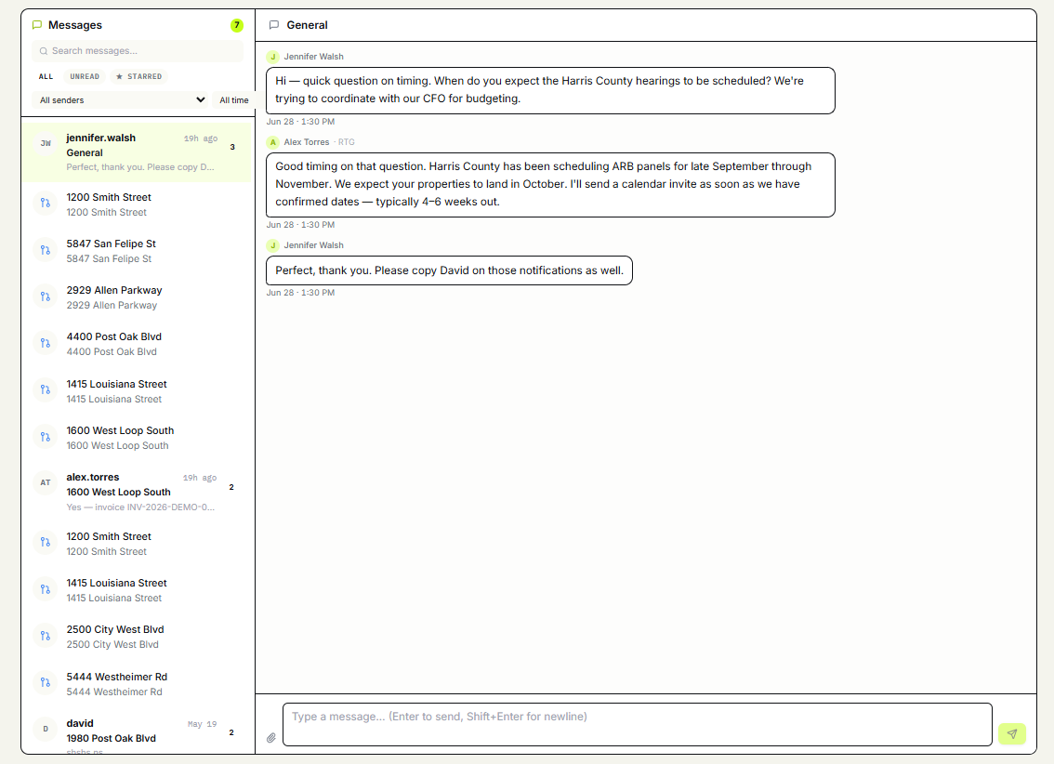Click the magnifier icon in the search box
Viewport: 1054px width, 764px height.
click(x=44, y=51)
